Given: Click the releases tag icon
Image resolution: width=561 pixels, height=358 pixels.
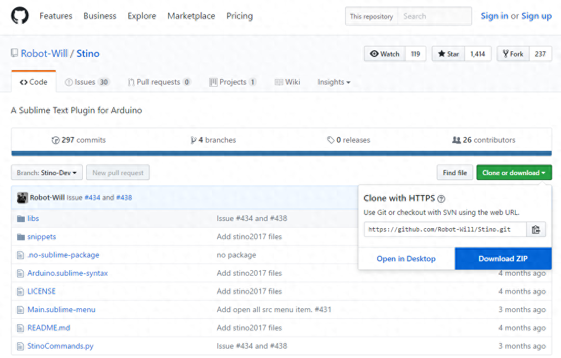Looking at the screenshot, I should pos(331,140).
